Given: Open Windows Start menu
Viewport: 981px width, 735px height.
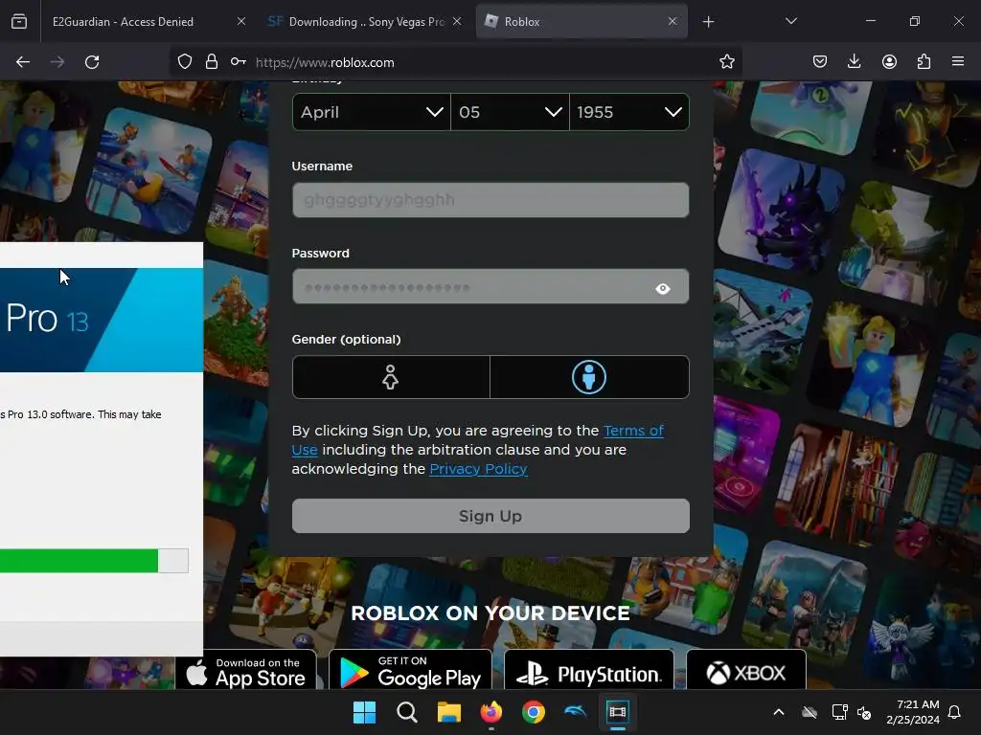Looking at the screenshot, I should click(x=364, y=712).
